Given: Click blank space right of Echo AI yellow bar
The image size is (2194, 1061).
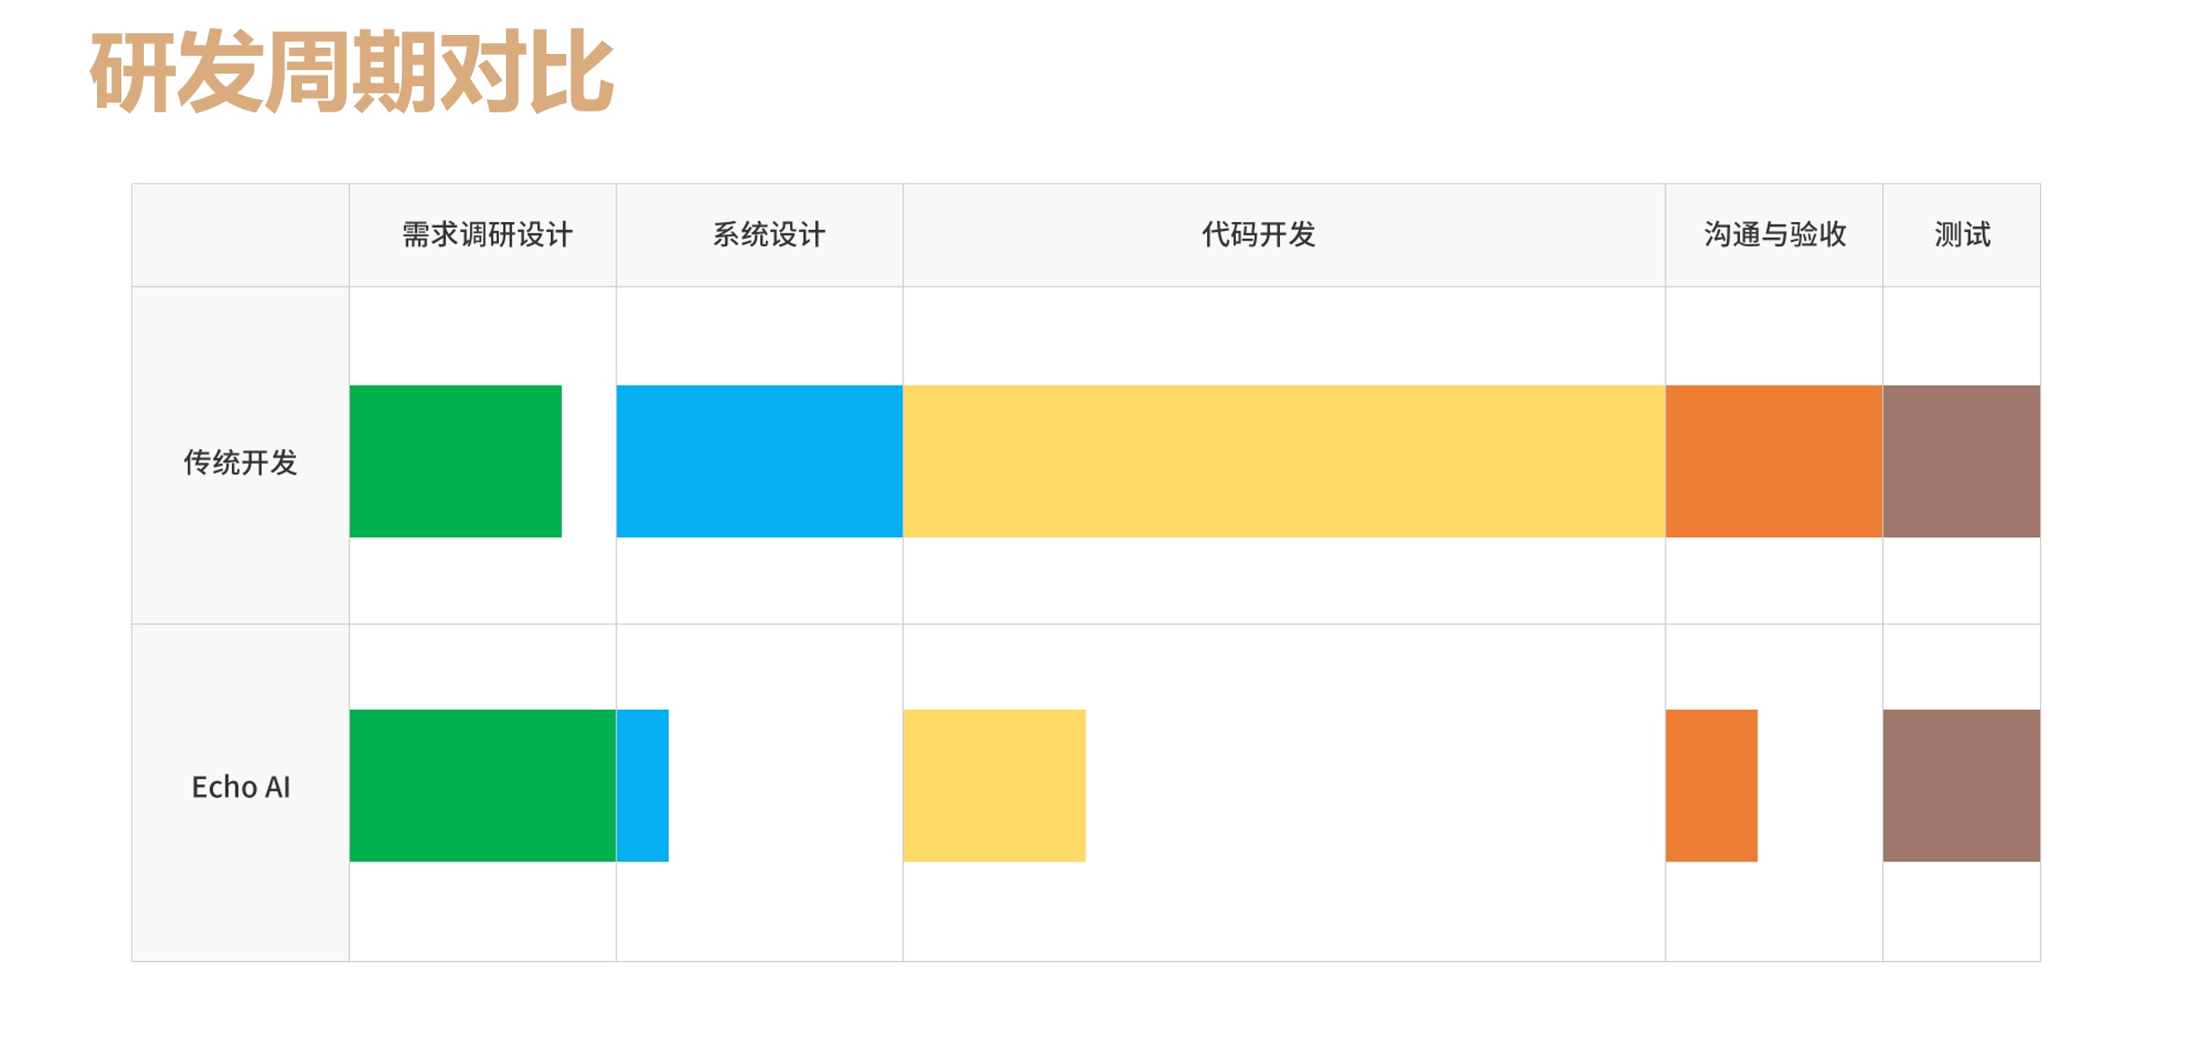Looking at the screenshot, I should click(1375, 785).
